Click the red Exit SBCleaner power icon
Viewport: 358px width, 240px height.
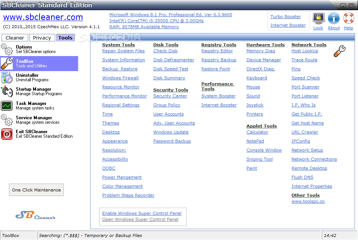point(7,134)
